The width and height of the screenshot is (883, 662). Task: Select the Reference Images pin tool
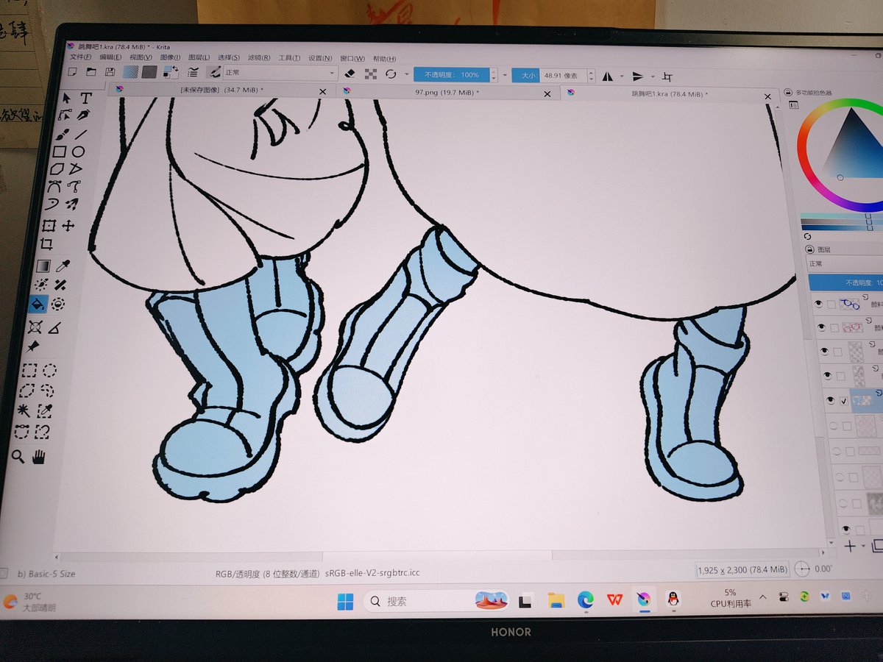pyautogui.click(x=33, y=346)
